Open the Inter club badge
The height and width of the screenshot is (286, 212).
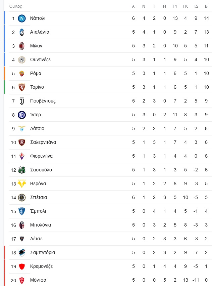(22, 115)
